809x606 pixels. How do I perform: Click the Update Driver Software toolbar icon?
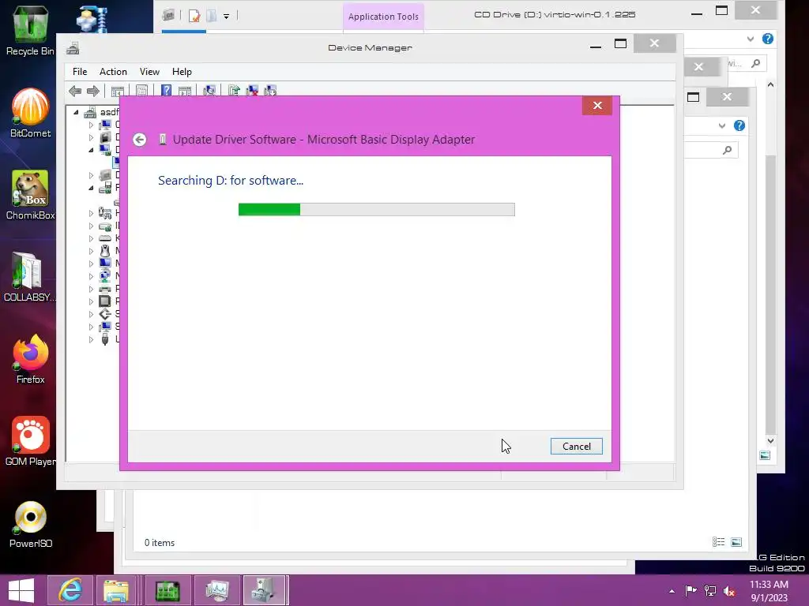click(234, 92)
